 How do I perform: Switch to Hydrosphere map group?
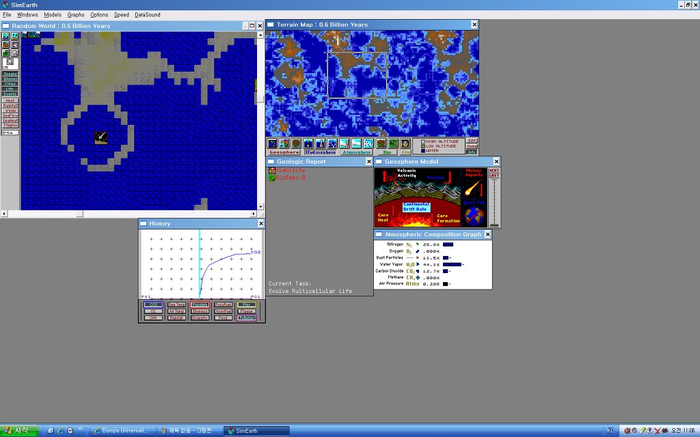320,152
